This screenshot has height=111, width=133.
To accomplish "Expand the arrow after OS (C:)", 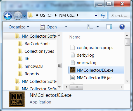I will [56, 15].
